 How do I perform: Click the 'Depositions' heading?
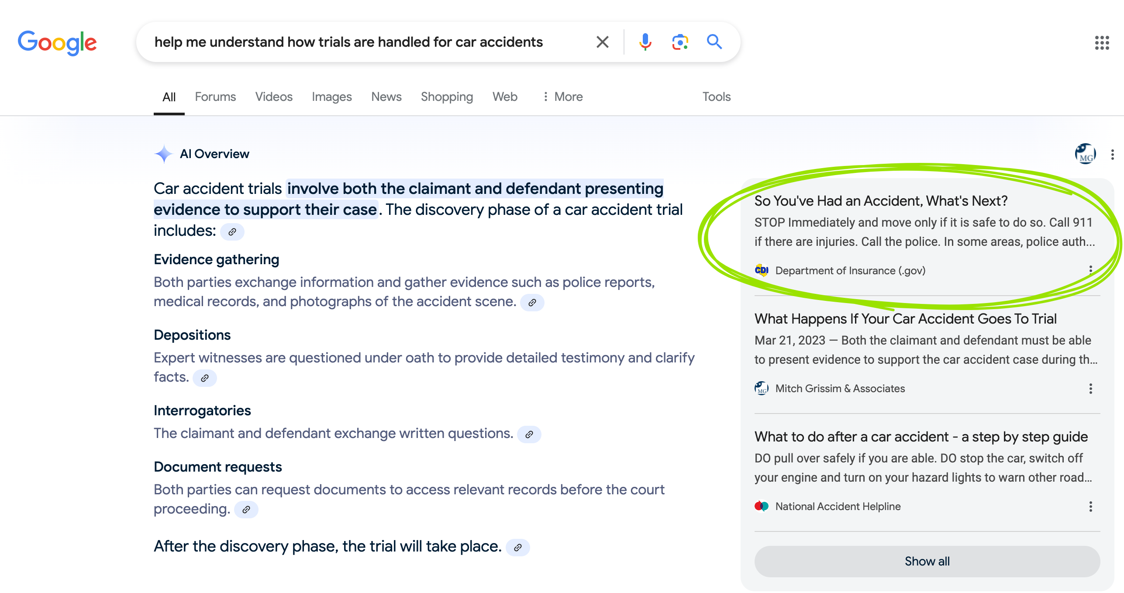click(192, 335)
